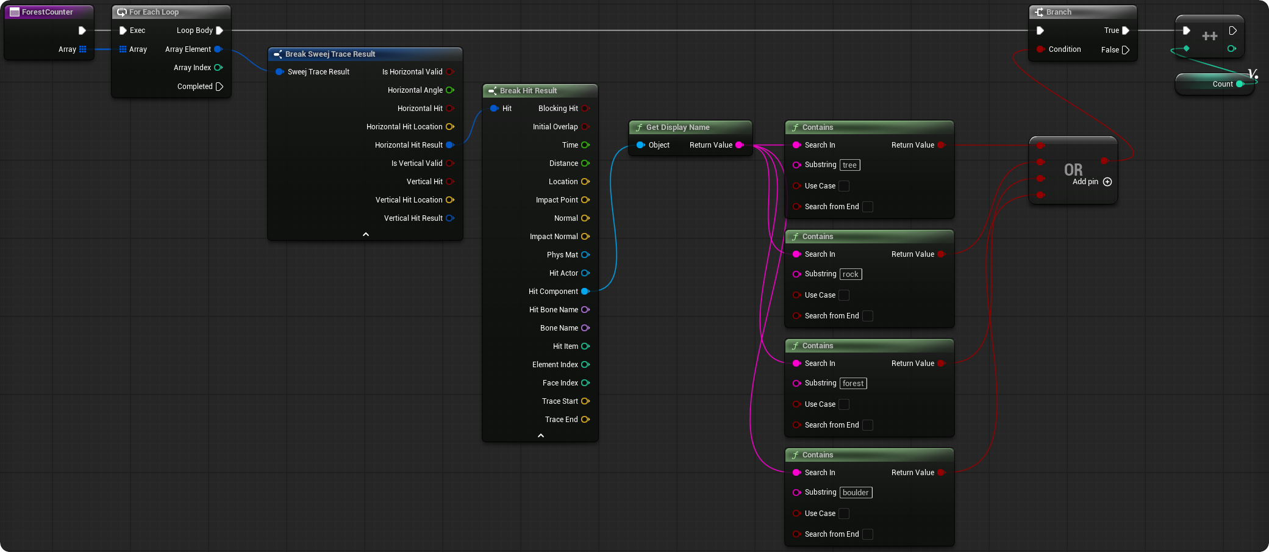Image resolution: width=1269 pixels, height=552 pixels.
Task: Click Return Value pin of 'rock' Contains node
Action: click(942, 254)
